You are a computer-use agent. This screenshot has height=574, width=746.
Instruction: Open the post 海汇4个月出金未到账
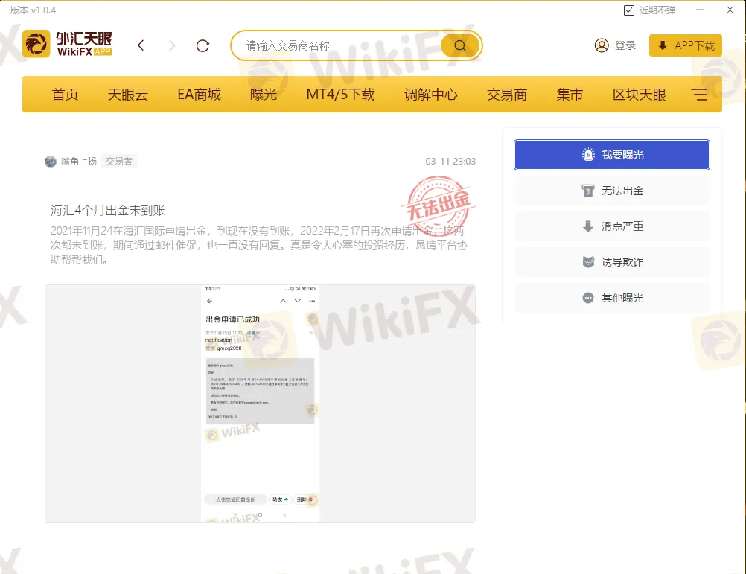pos(107,210)
